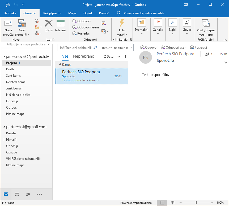Click the Išči Trenutni nabiralnik search field

click(79, 48)
